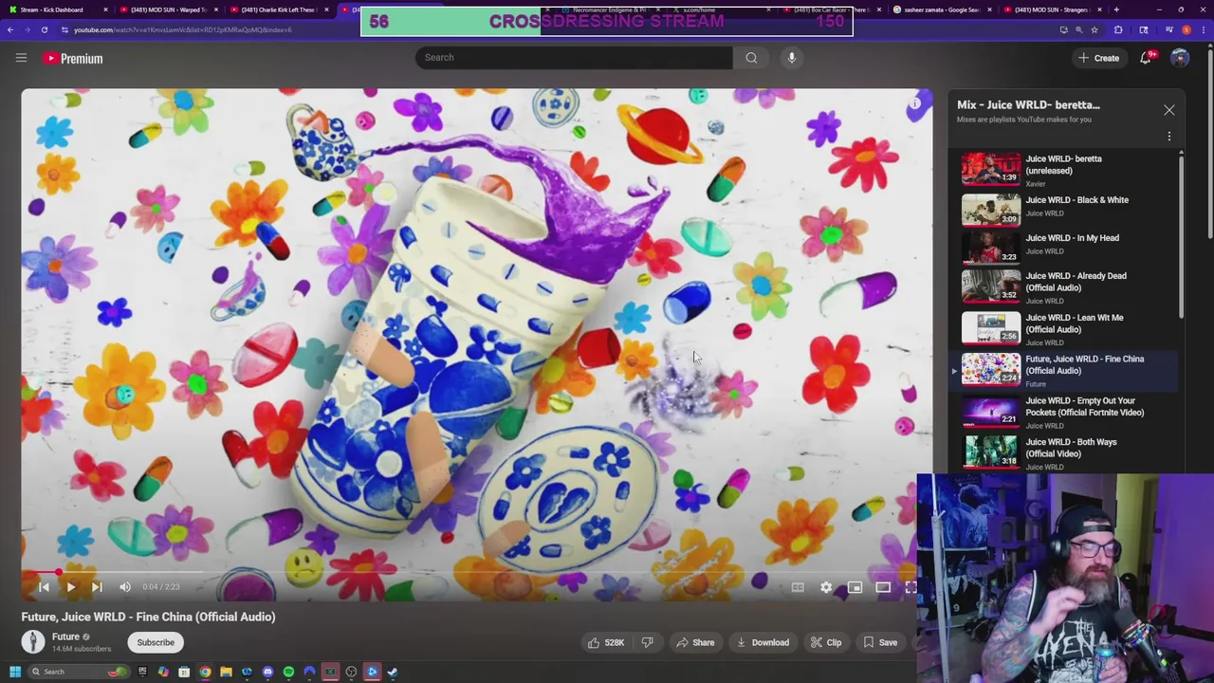Download the video
The image size is (1214, 683).
pos(763,642)
